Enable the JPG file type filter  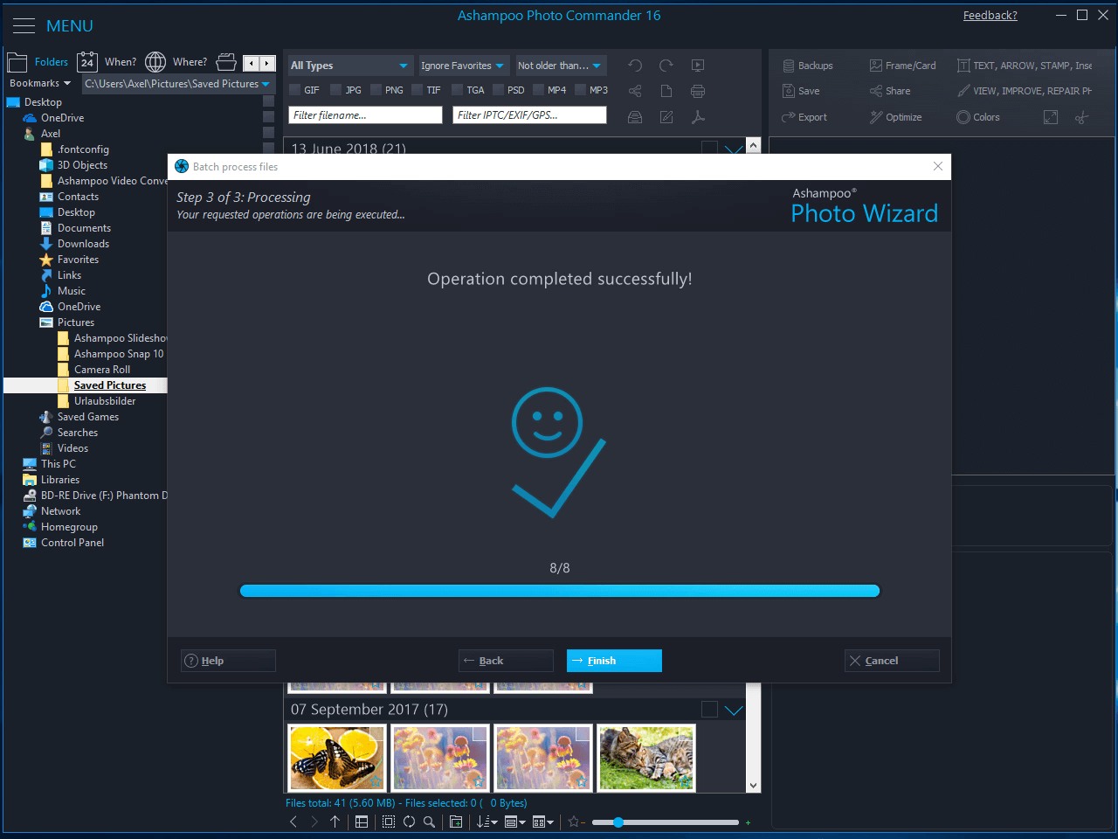[x=336, y=90]
